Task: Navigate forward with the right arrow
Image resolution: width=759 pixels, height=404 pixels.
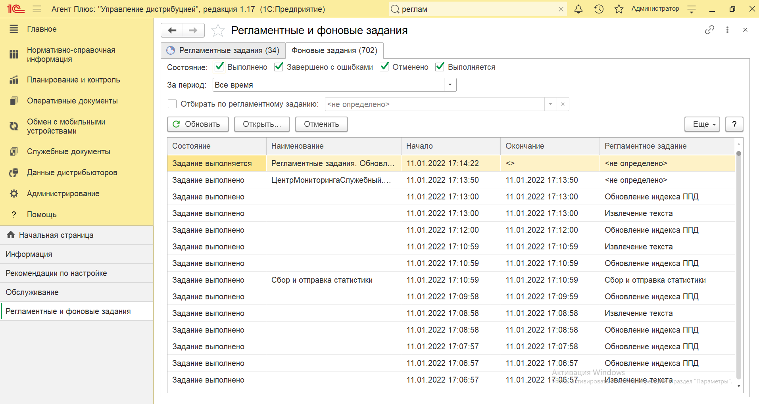Action: pos(194,30)
